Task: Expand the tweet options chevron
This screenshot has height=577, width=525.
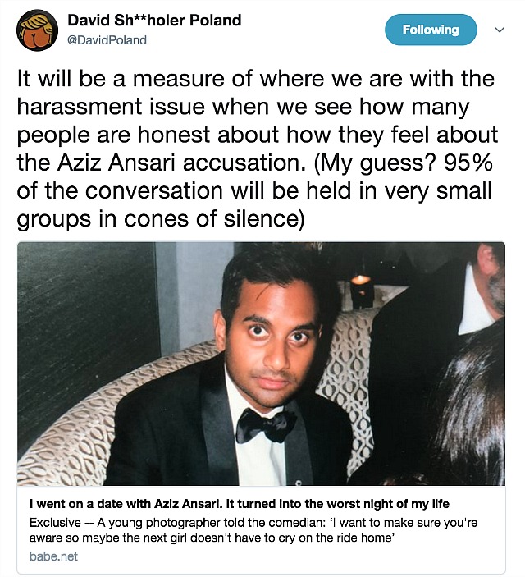Action: coord(500,30)
